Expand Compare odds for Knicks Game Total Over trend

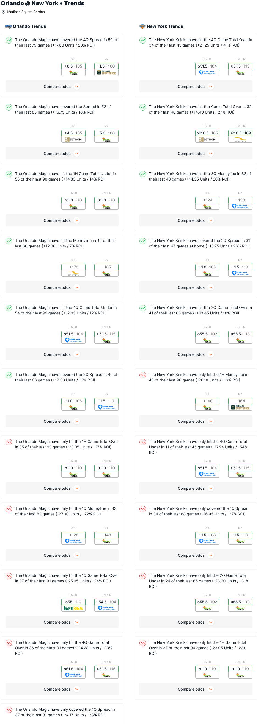(x=196, y=154)
